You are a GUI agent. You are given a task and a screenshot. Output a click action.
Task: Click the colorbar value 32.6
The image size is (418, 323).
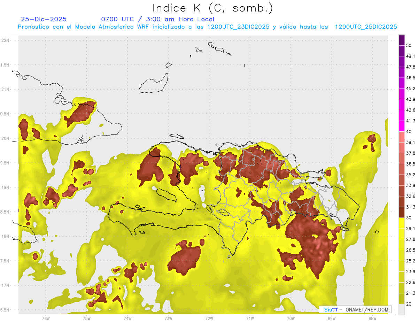410,196
